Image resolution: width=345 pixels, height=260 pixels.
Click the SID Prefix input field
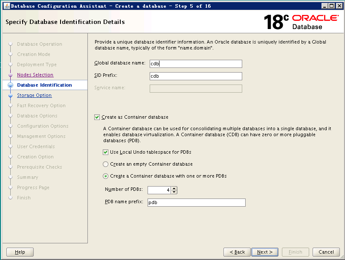tap(196, 76)
